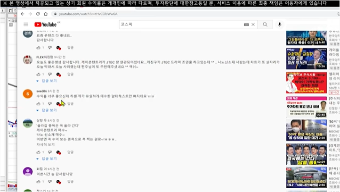This screenshot has width=340, height=192.
Task: Dislike the seed06 comment
Action: point(50,104)
